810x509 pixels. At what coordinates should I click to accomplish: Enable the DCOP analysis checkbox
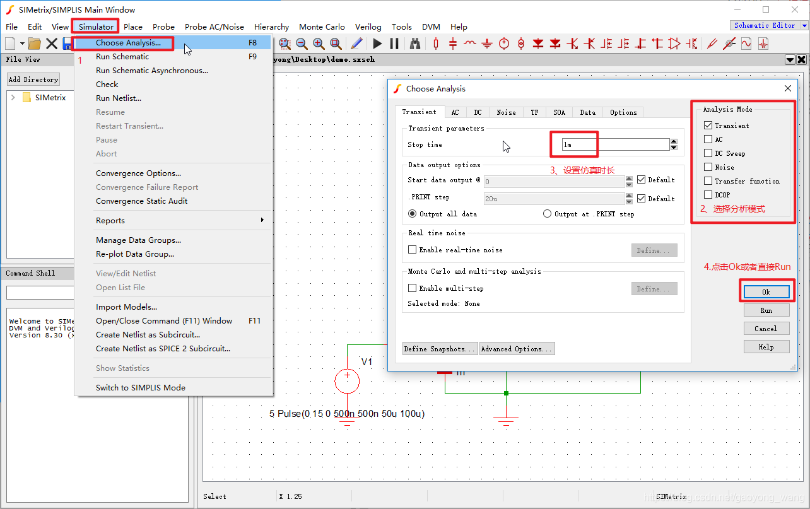pos(708,195)
